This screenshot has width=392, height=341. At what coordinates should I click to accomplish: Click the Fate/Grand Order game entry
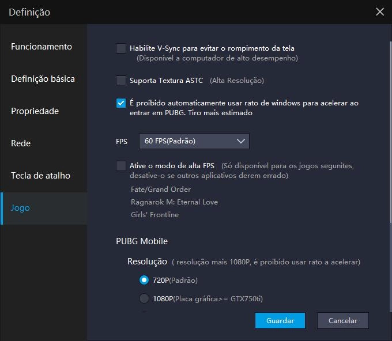click(x=161, y=190)
